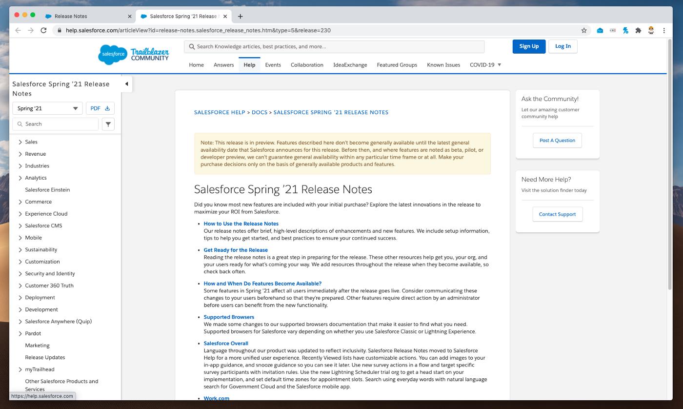Expand the Sales tree section
The image size is (683, 409).
point(20,142)
